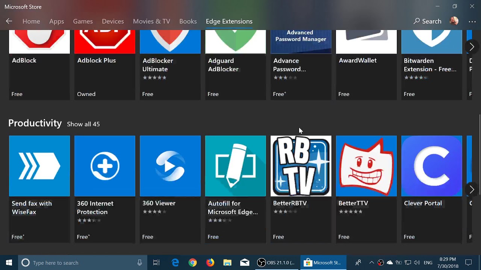The width and height of the screenshot is (481, 270).
Task: Click the Owned label under Adblock Plus
Action: coord(86,94)
